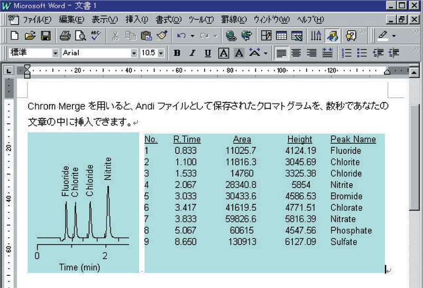Save the document with the floppy icon

pyautogui.click(x=45, y=35)
